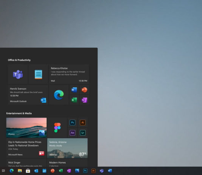This screenshot has height=175, width=202.
Task: Open Outlook tile from Henrik Svenson
Action: point(28,95)
